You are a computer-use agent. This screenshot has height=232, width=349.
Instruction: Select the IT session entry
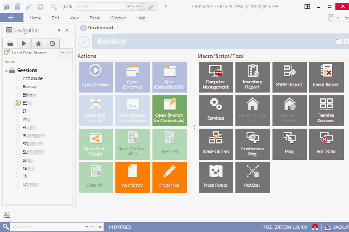25,111
